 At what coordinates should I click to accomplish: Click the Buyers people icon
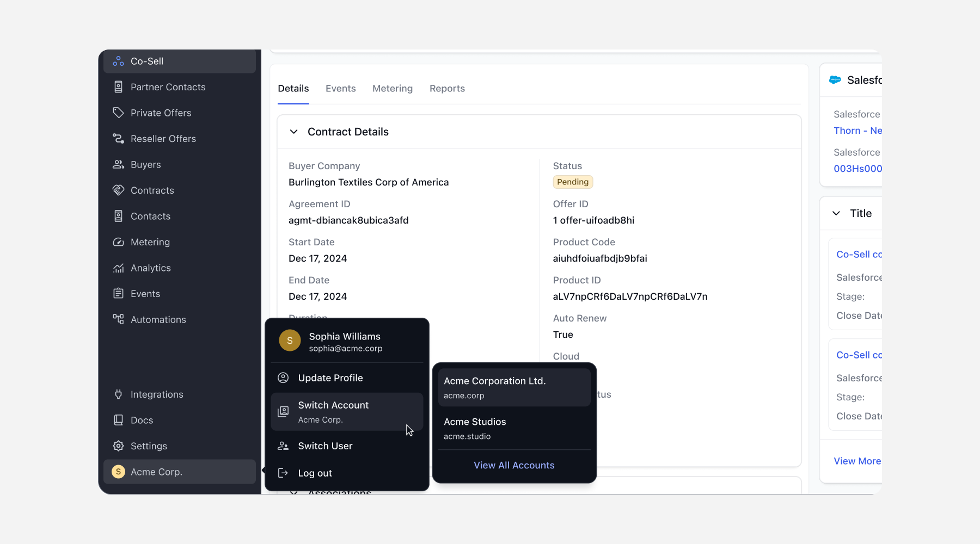click(x=118, y=164)
